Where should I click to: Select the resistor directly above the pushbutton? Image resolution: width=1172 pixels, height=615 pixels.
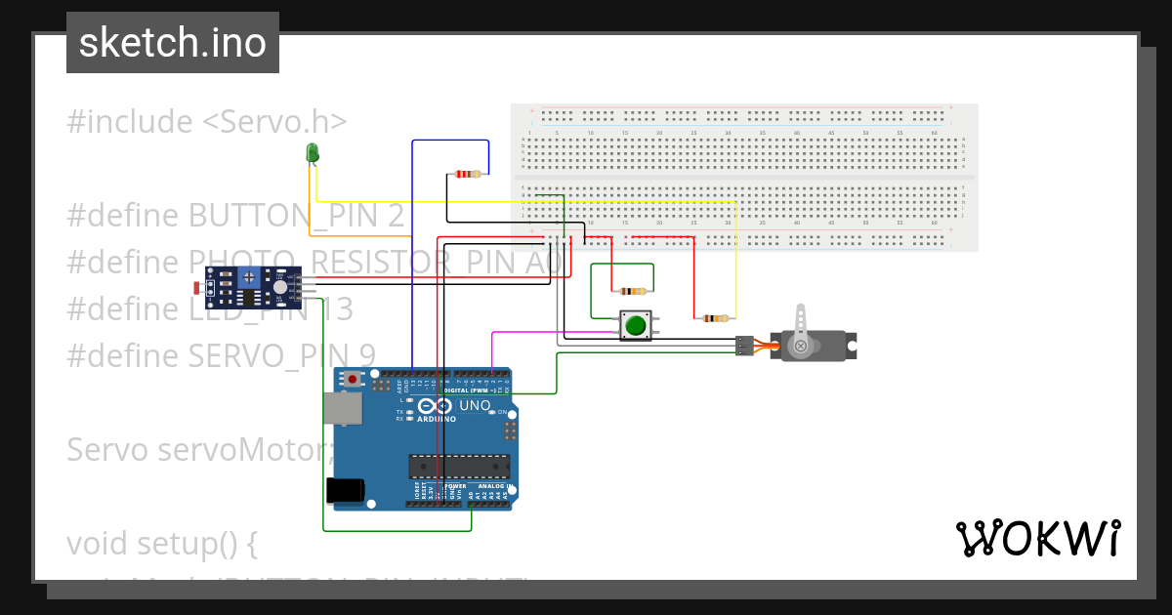(x=633, y=291)
